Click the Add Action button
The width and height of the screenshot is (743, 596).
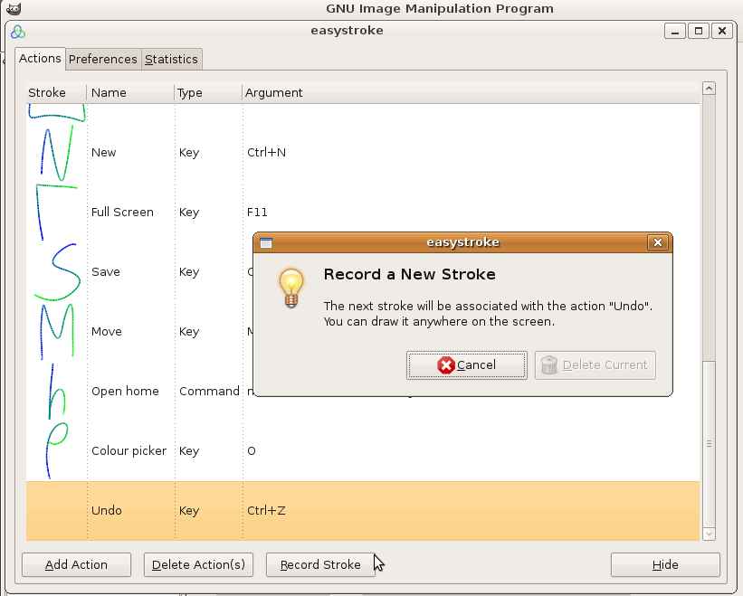tap(76, 564)
